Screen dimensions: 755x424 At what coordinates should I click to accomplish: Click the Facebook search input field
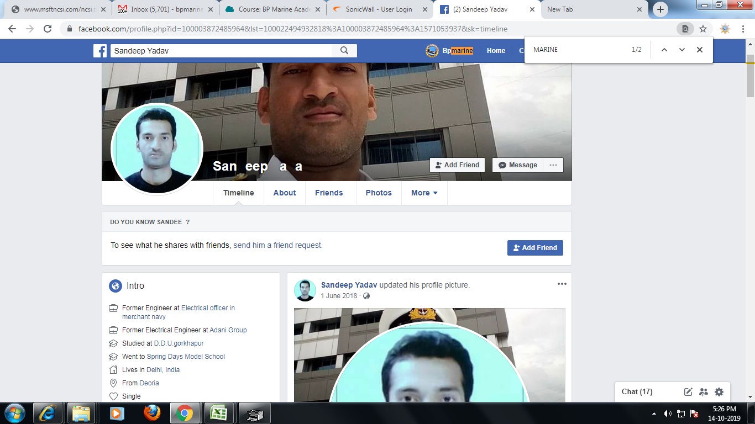pyautogui.click(x=221, y=51)
